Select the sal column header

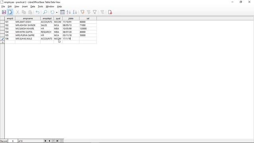tap(88, 18)
